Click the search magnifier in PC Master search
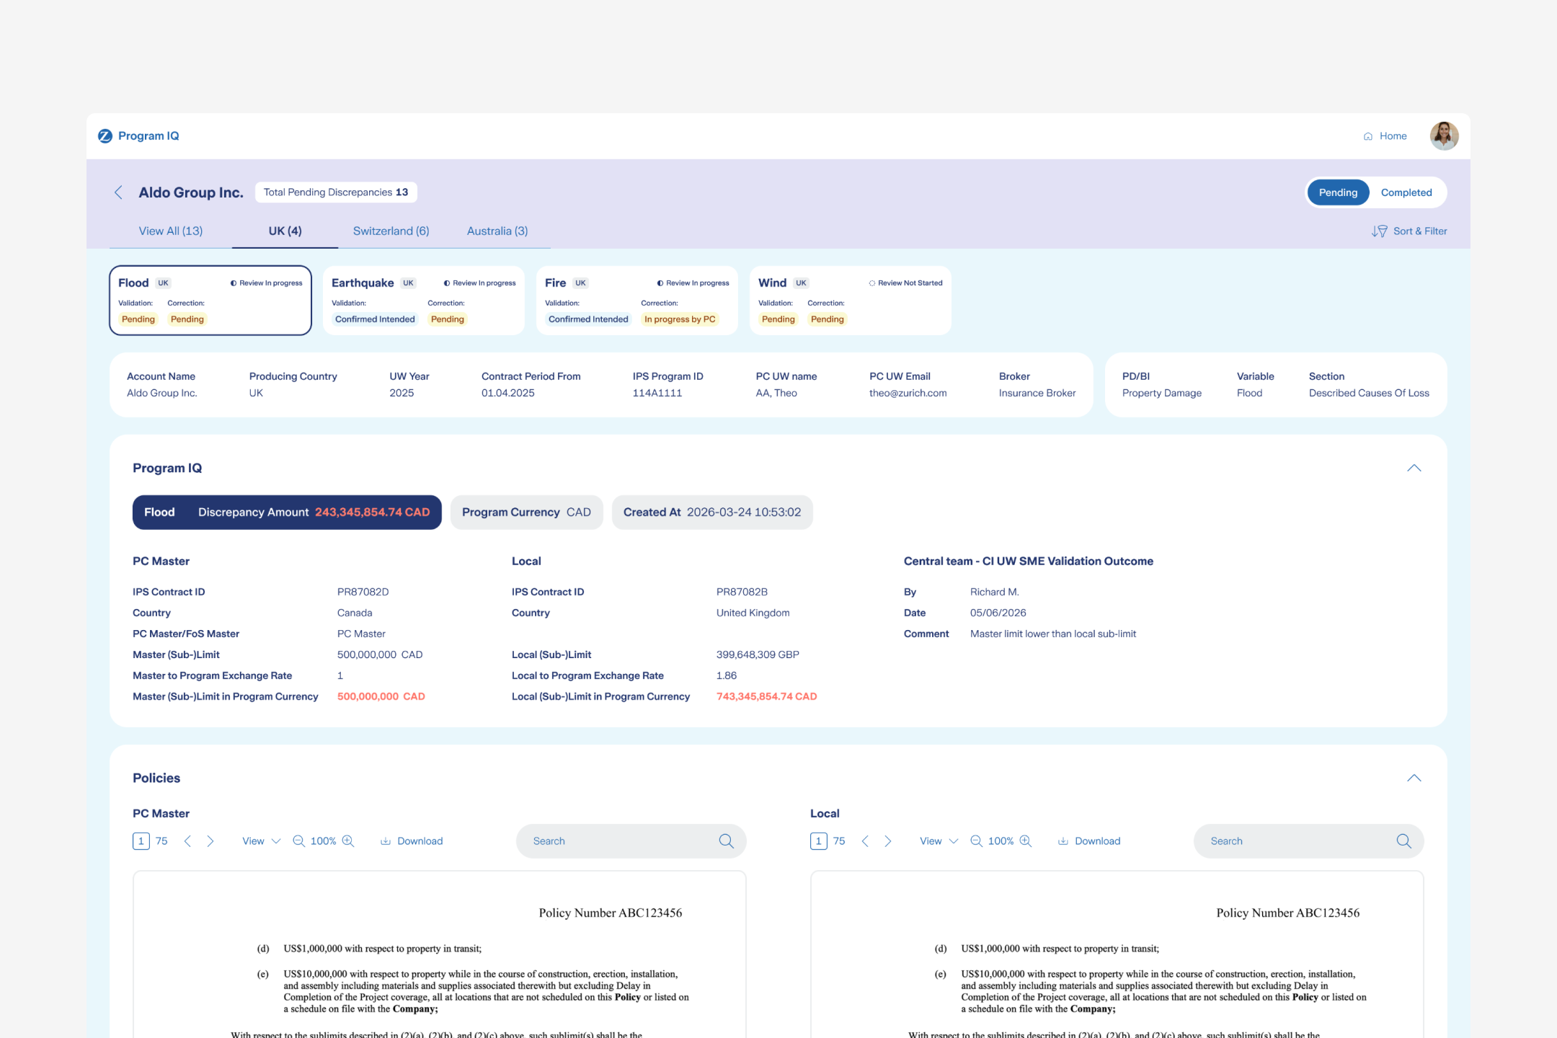The image size is (1557, 1038). point(726,841)
